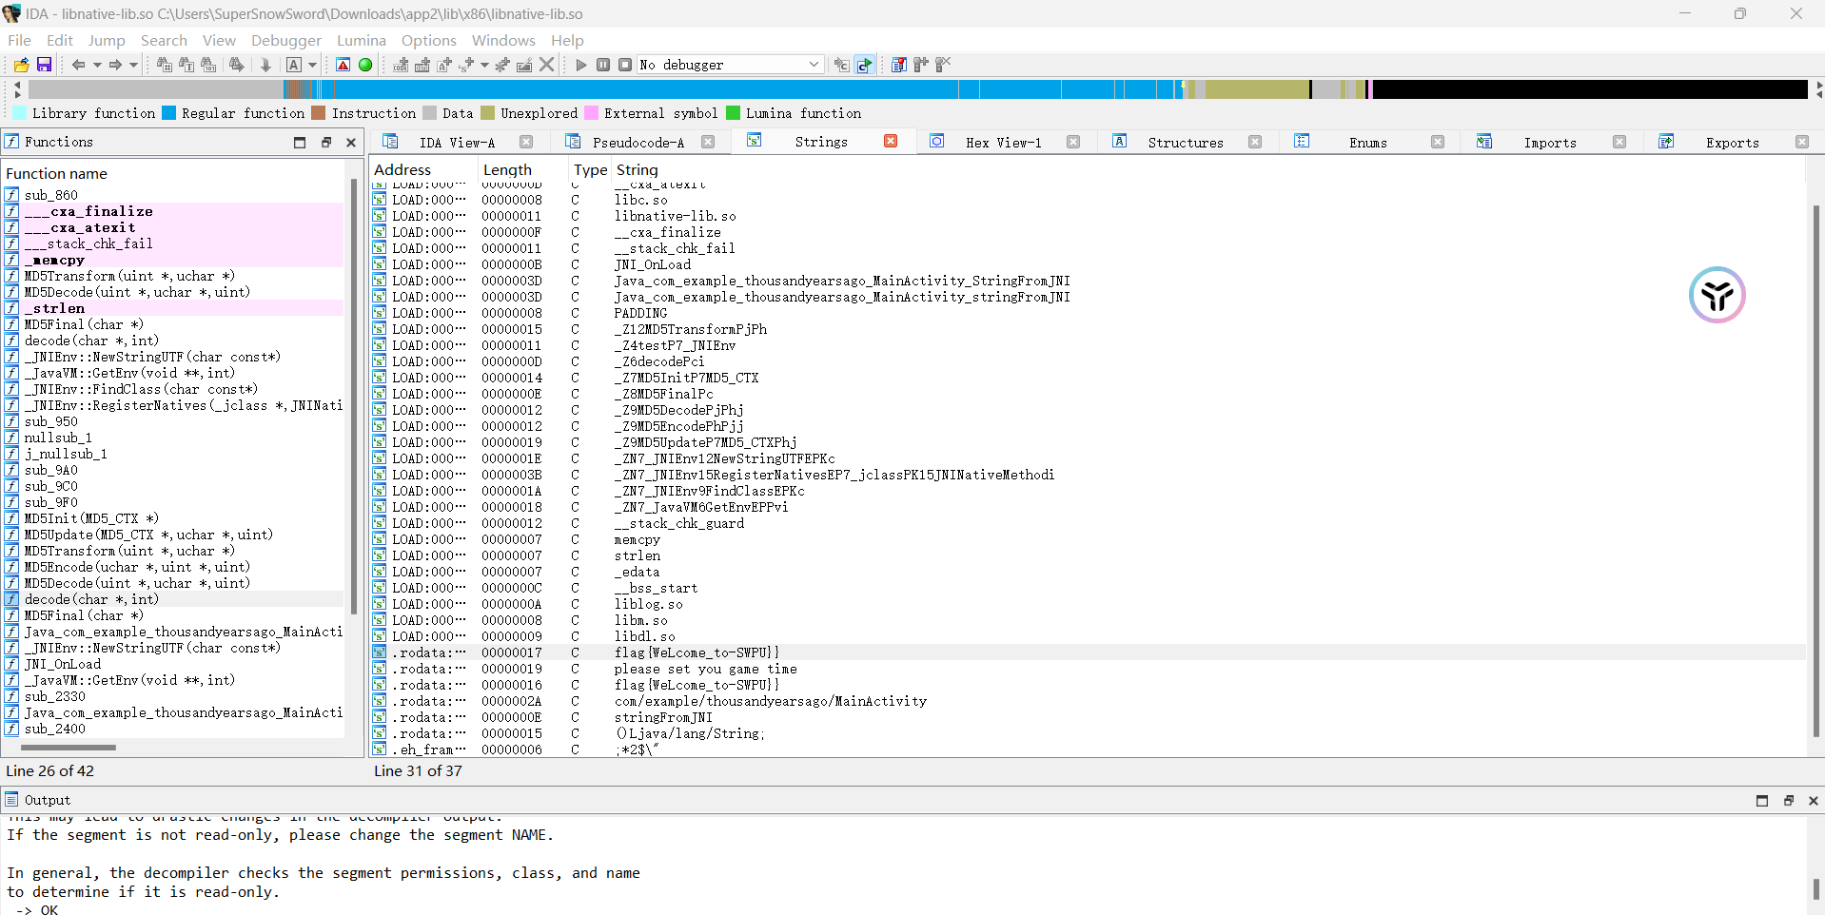Close the Strings tab
Screen dimensions: 1825x915
[891, 142]
